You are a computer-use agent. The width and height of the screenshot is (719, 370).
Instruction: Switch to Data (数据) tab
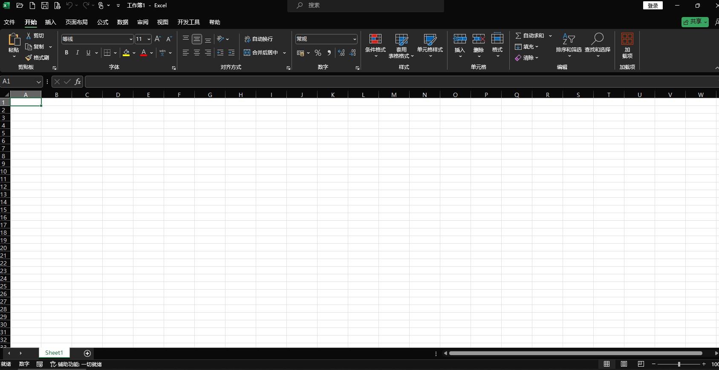coord(123,22)
